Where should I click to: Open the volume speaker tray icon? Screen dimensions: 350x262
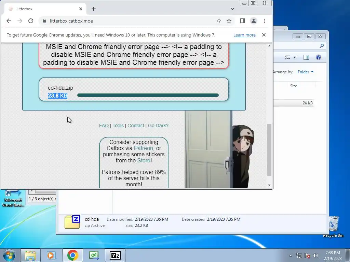tap(315, 256)
